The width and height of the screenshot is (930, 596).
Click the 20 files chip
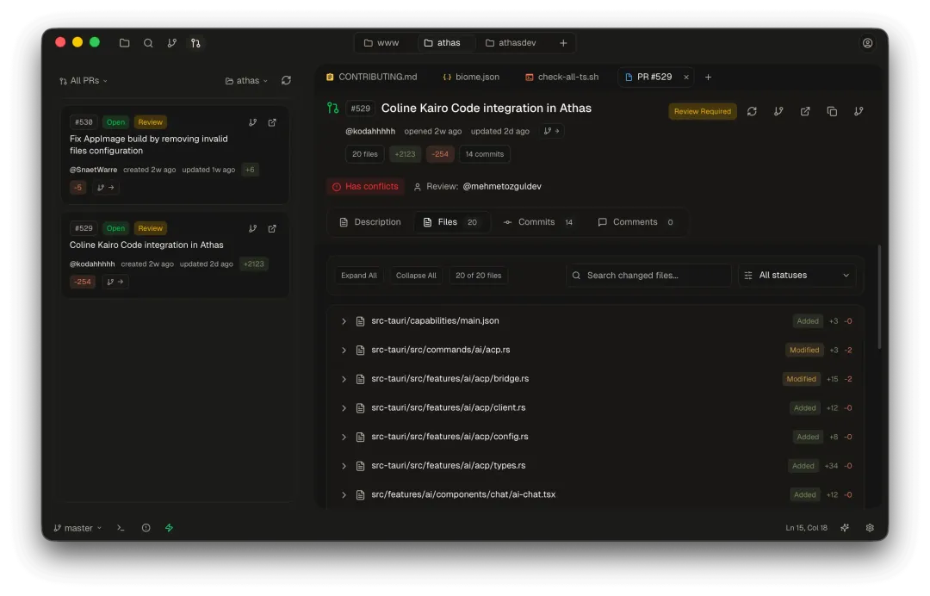(365, 154)
